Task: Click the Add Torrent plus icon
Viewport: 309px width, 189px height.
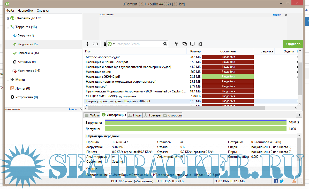Action: (x=87, y=44)
